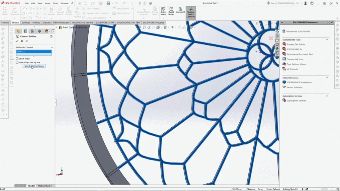Open the PropertyManager tab icon
This screenshot has width=340, height=191.
click(x=25, y=31)
